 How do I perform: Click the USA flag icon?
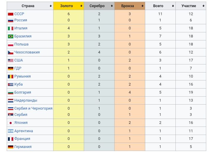click(11, 60)
